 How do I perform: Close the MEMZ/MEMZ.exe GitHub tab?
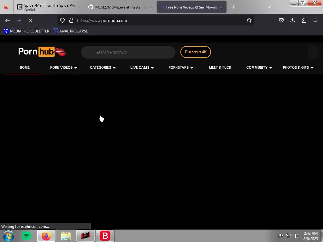pyautogui.click(x=150, y=7)
